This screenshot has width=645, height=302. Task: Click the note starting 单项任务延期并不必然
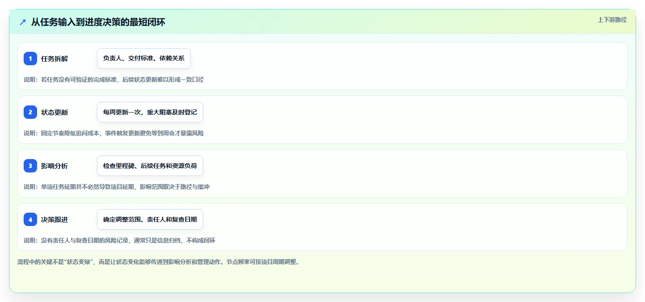pyautogui.click(x=117, y=187)
